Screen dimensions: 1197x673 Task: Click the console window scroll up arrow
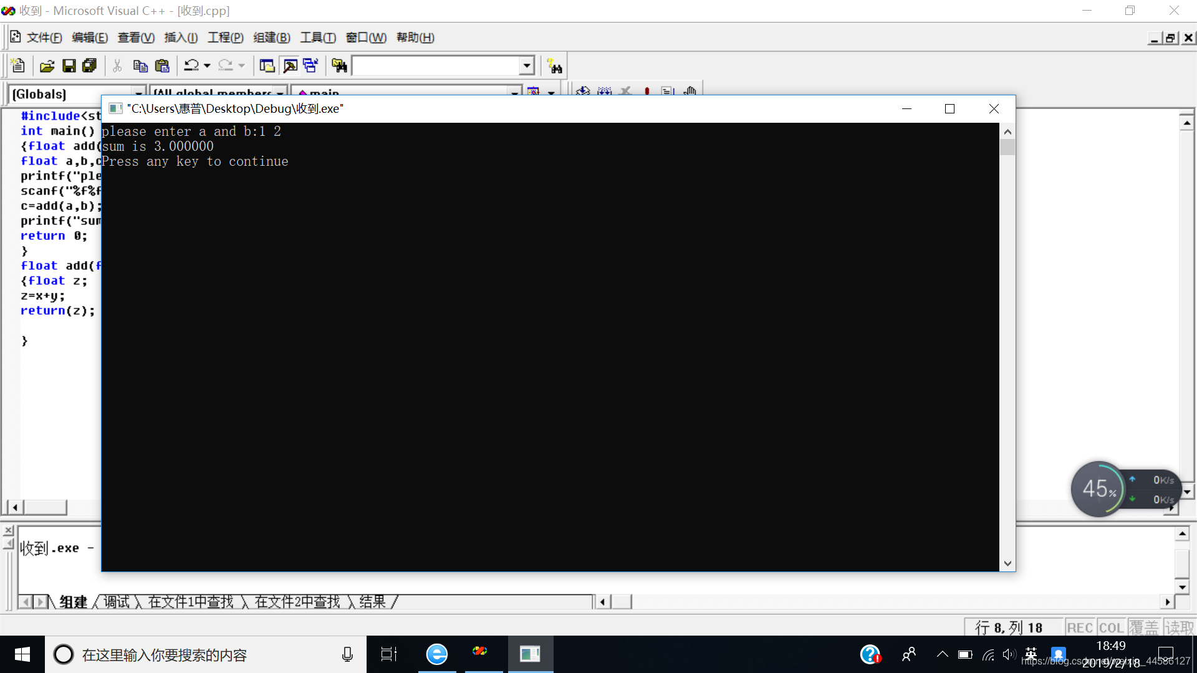1007,131
